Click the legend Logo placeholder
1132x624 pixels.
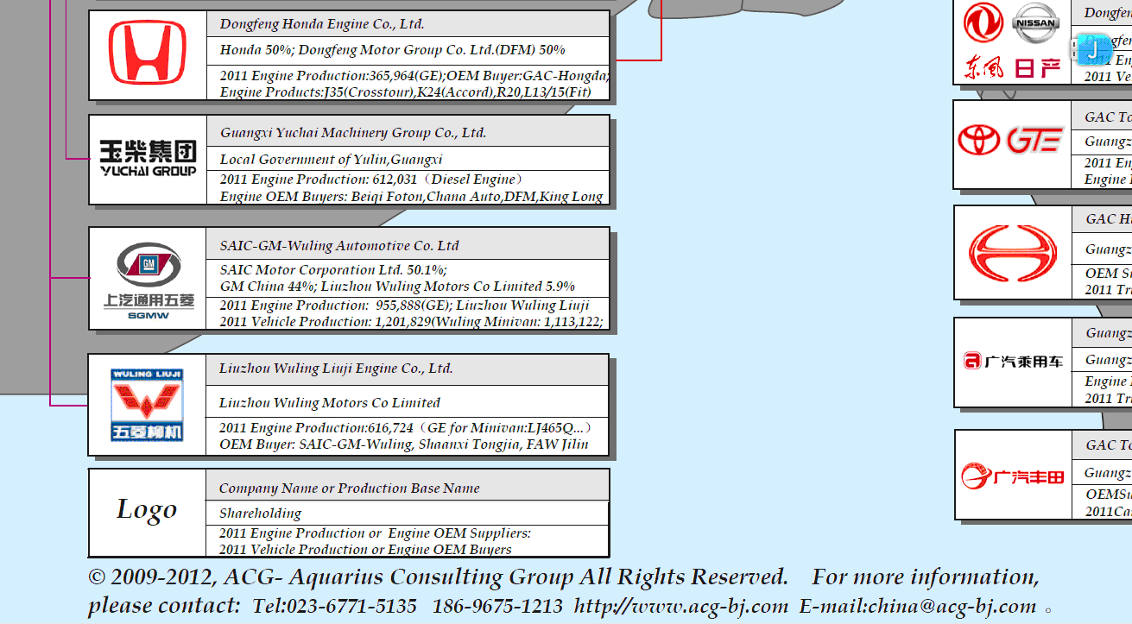(x=147, y=510)
